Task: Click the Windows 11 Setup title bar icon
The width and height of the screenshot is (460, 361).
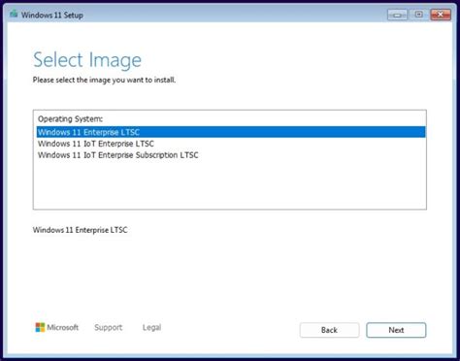Action: click(x=14, y=15)
